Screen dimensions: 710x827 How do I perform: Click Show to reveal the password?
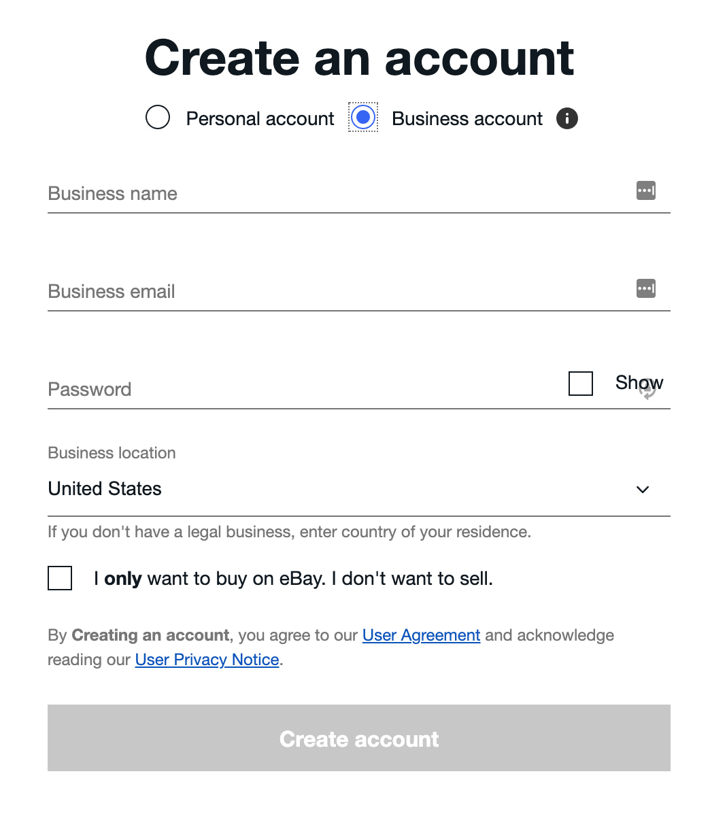639,382
